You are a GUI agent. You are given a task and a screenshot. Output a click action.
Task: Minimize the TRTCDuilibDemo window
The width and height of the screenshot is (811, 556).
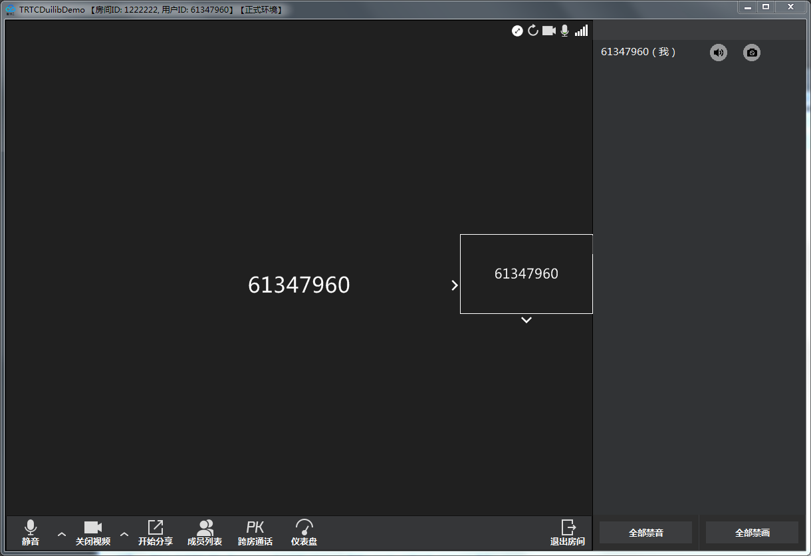coord(748,7)
